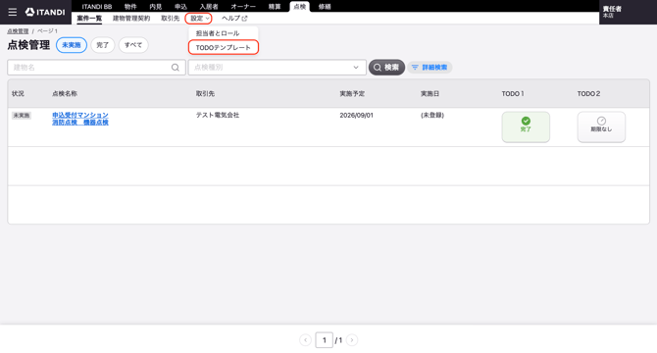Select the すべて filter pill
The height and width of the screenshot is (353, 657).
coord(133,45)
